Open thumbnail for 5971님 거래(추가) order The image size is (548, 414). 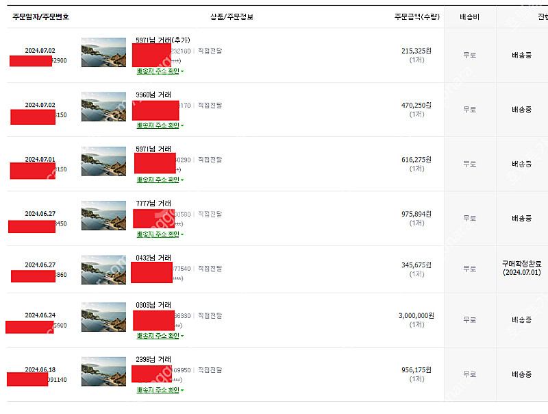(x=103, y=52)
